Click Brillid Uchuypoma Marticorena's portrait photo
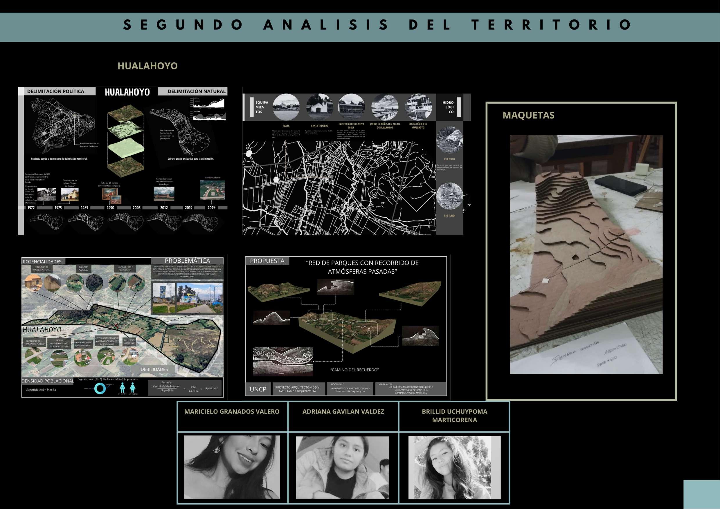The height and width of the screenshot is (509, 720). click(454, 467)
